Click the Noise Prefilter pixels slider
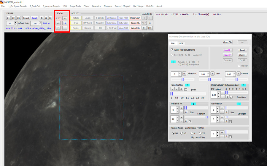The height and width of the screenshot is (166, 267). coord(188,94)
